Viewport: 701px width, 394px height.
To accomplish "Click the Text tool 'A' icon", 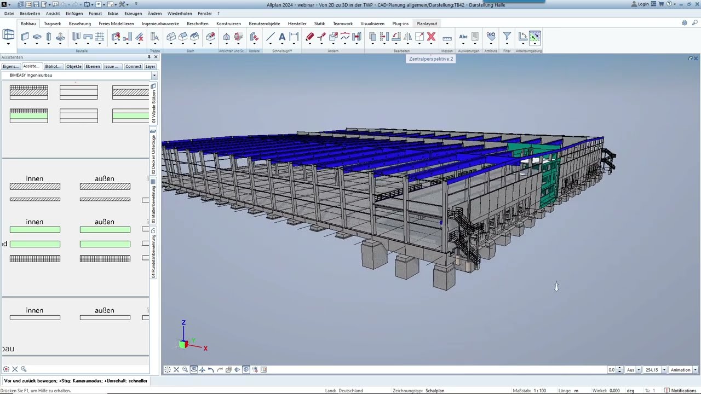I will (x=282, y=37).
